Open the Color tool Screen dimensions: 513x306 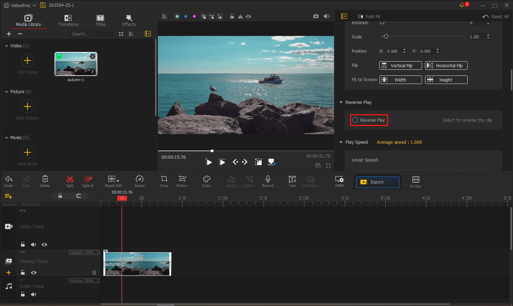tap(207, 181)
